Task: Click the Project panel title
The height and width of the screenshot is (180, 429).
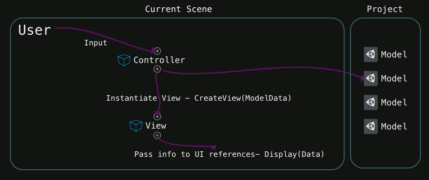Action: point(385,9)
